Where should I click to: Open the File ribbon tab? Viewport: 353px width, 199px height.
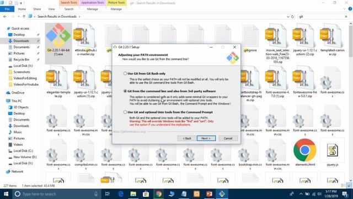tap(7, 9)
